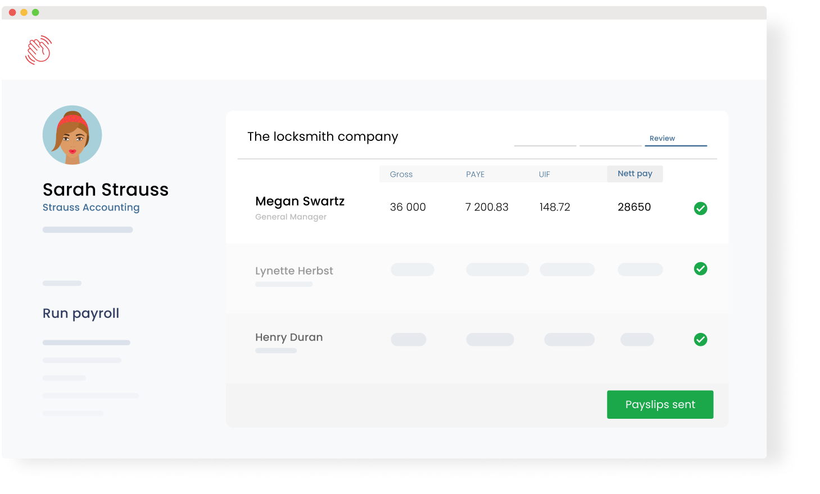Click Strauss Accounting link
The height and width of the screenshot is (494, 820).
click(91, 207)
